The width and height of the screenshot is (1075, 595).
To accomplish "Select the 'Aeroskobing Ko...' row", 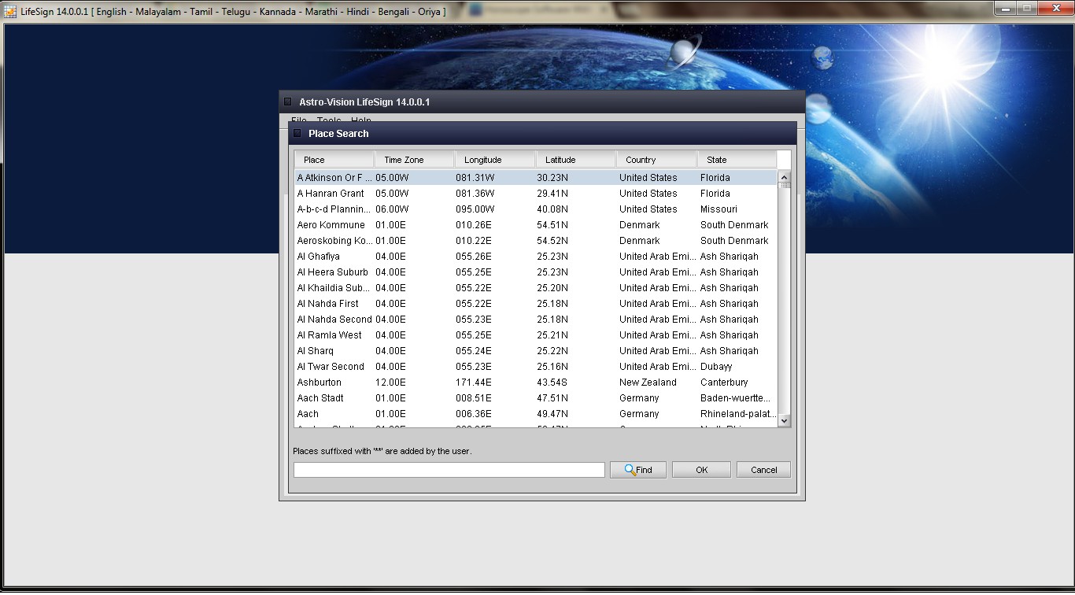I will (536, 241).
